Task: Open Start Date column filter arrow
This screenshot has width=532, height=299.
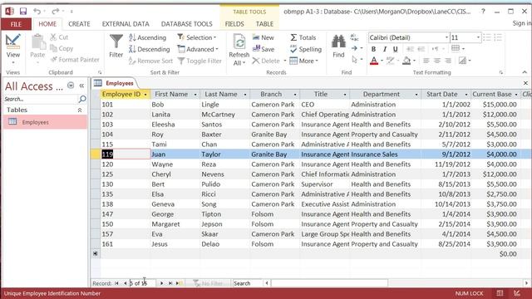Action: (x=466, y=95)
